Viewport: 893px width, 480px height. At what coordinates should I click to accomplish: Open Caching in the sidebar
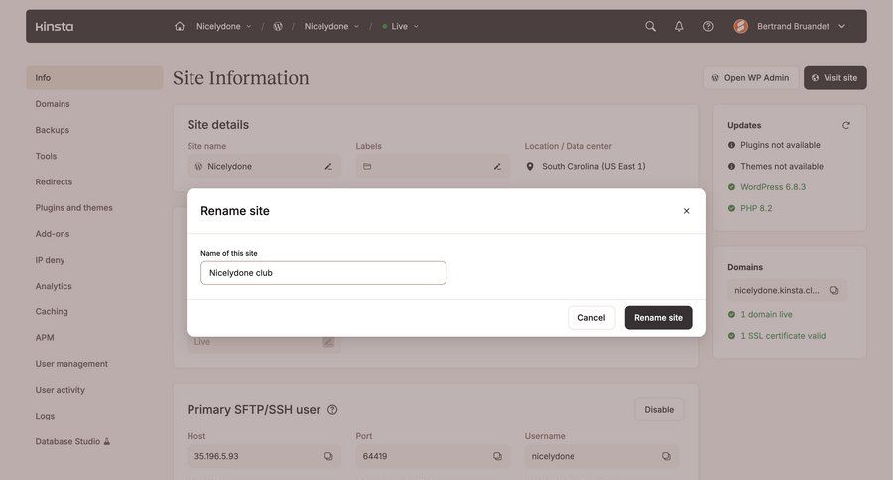click(52, 312)
